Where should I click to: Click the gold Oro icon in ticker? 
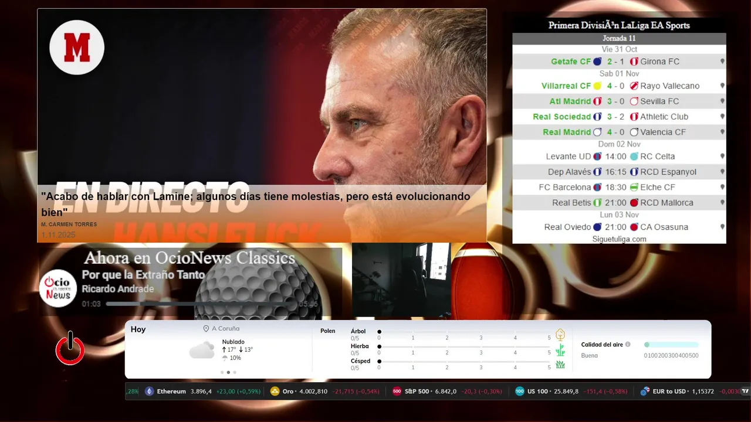click(275, 392)
